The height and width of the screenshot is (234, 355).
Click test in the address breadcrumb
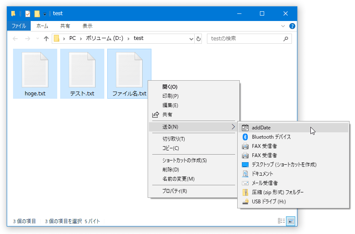pos(138,38)
